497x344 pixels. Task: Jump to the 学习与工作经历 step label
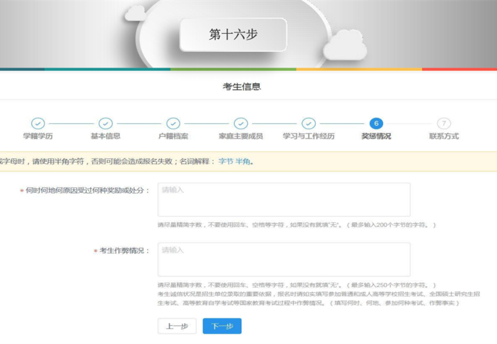tap(309, 136)
